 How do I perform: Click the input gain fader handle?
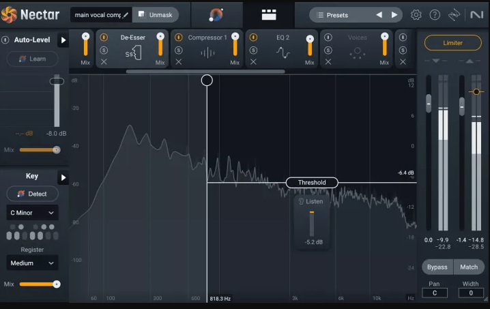click(429, 104)
